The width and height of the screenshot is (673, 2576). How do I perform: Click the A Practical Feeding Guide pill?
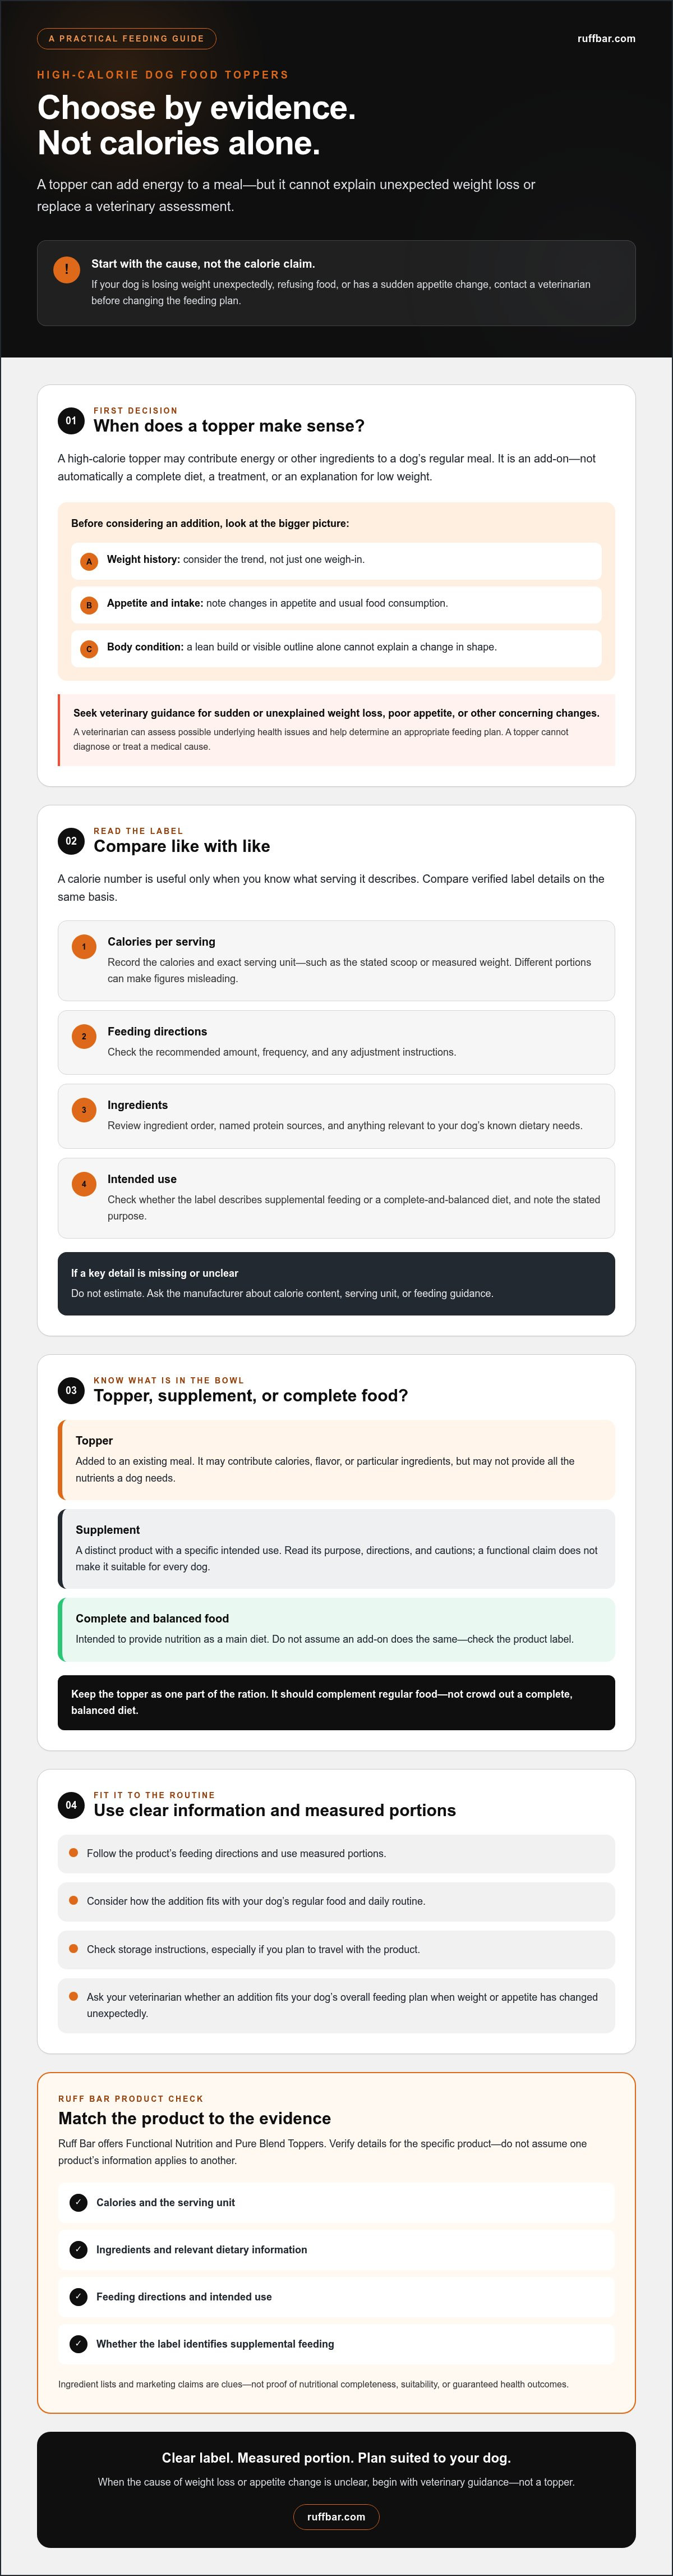click(x=127, y=39)
